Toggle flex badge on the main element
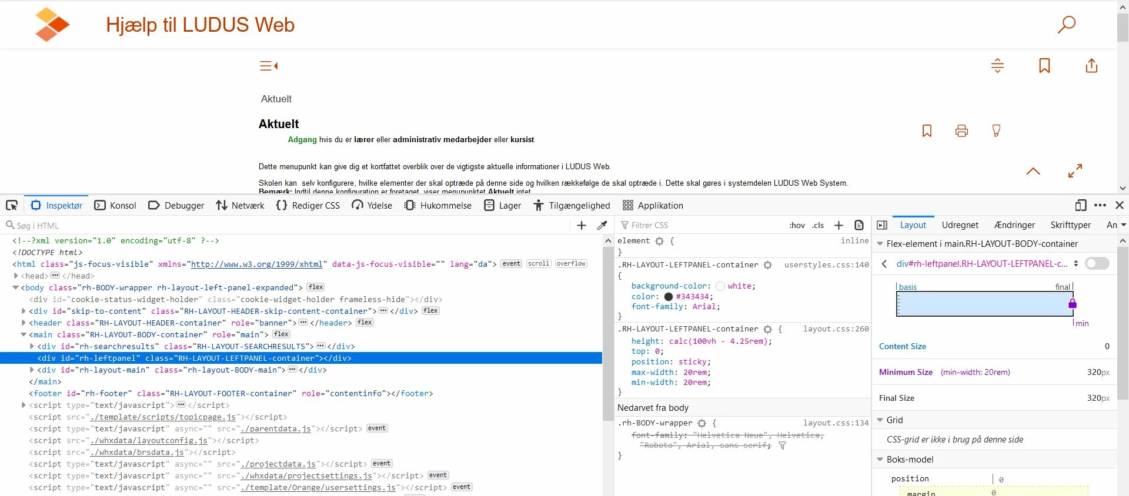 pos(281,334)
